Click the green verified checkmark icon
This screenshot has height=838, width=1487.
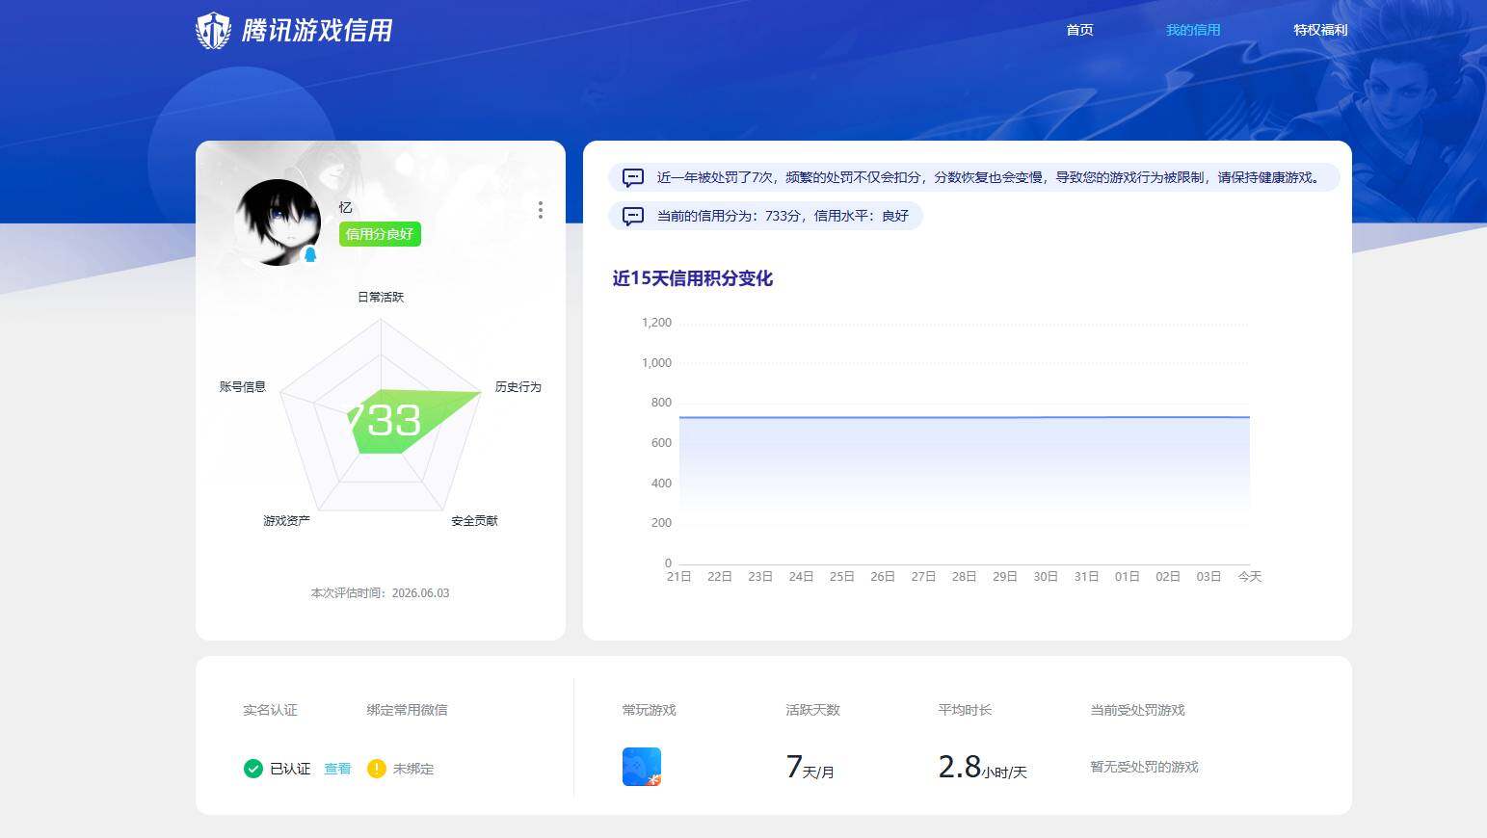253,769
